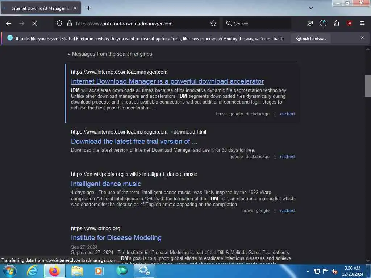Open the tracking protection shield icon

[59, 24]
